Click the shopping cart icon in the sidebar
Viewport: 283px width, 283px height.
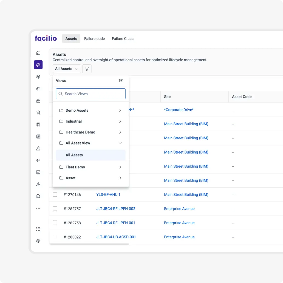(38, 112)
